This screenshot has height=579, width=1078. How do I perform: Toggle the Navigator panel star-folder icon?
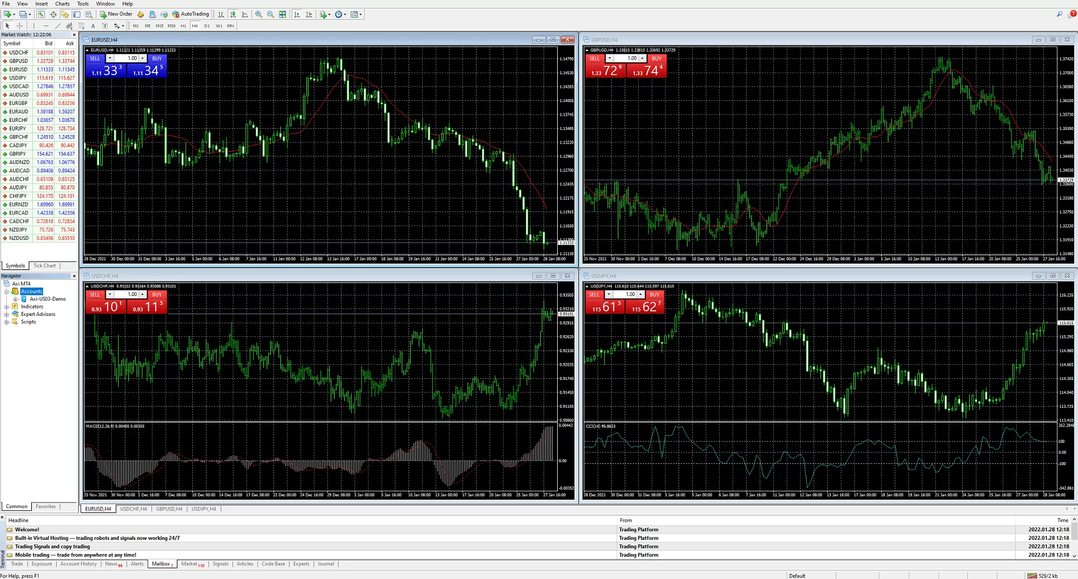(65, 14)
